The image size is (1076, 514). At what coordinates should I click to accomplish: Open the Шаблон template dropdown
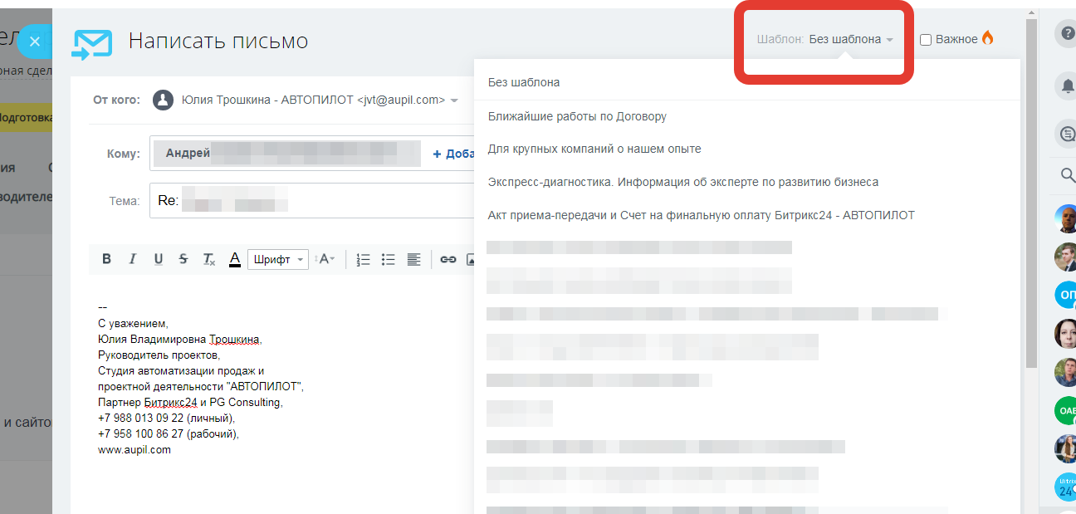850,39
